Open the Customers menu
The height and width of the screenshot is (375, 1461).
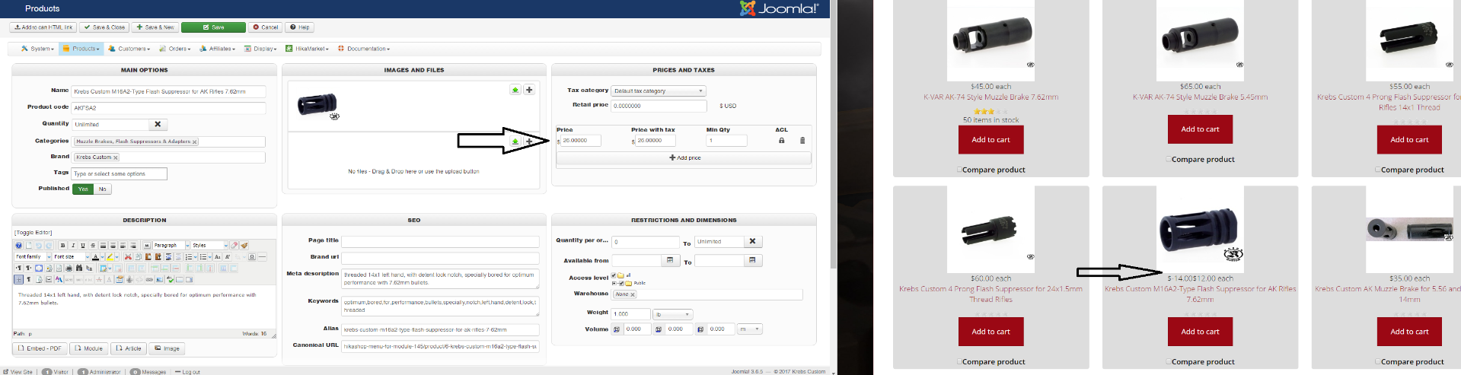(x=129, y=49)
